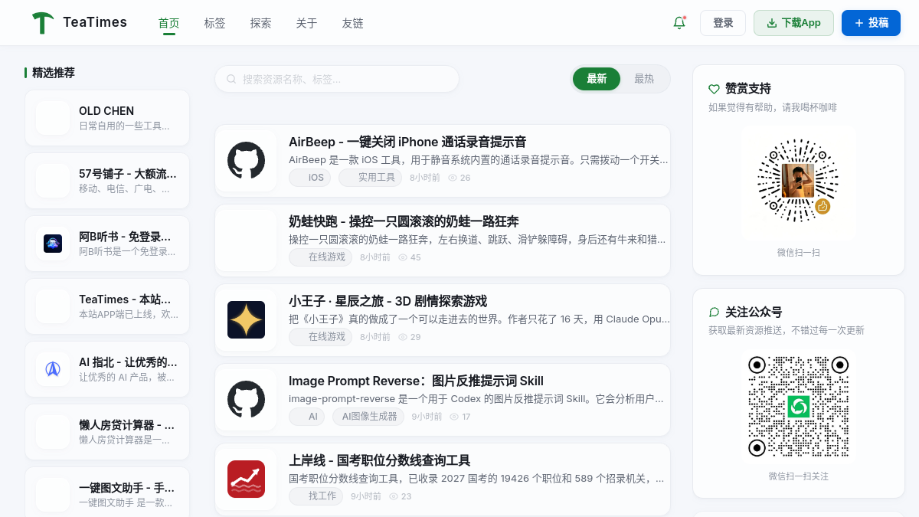Click the '微信扫一扫关注' caption
This screenshot has width=919, height=517.
pos(799,476)
